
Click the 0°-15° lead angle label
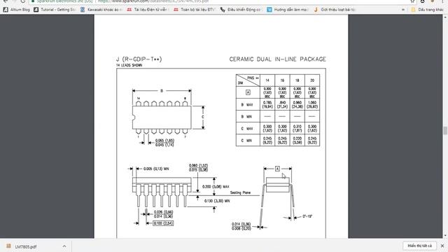point(307,216)
